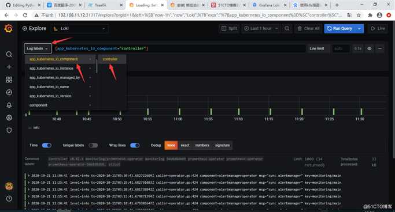
Task: Open the Configuration gear icon in sidebar
Action: pyautogui.click(x=9, y=118)
